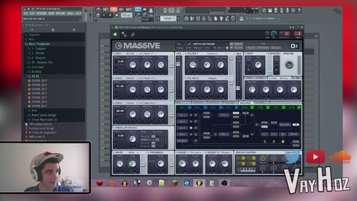The width and height of the screenshot is (357, 201).
Task: Click the Noise node in routing diagram
Action: [182, 135]
